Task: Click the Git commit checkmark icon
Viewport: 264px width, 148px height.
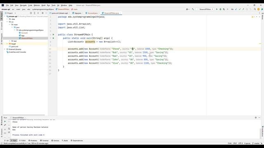Action: [240, 9]
